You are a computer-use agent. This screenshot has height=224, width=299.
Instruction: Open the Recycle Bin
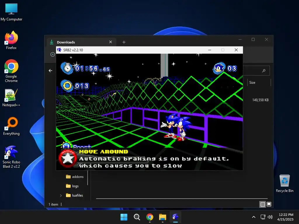[284, 183]
